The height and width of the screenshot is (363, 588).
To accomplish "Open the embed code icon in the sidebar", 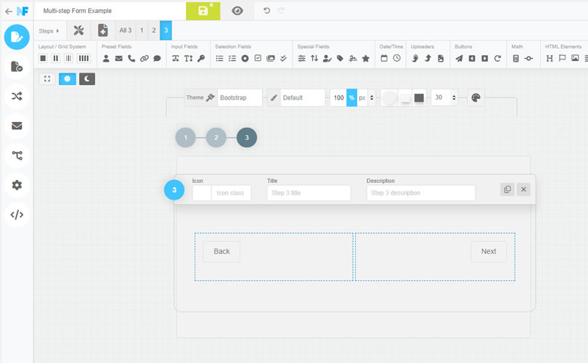I will click(17, 214).
